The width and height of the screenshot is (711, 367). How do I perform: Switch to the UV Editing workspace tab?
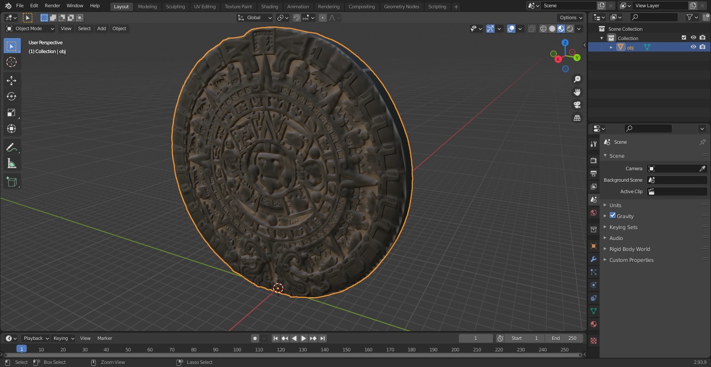pos(205,7)
